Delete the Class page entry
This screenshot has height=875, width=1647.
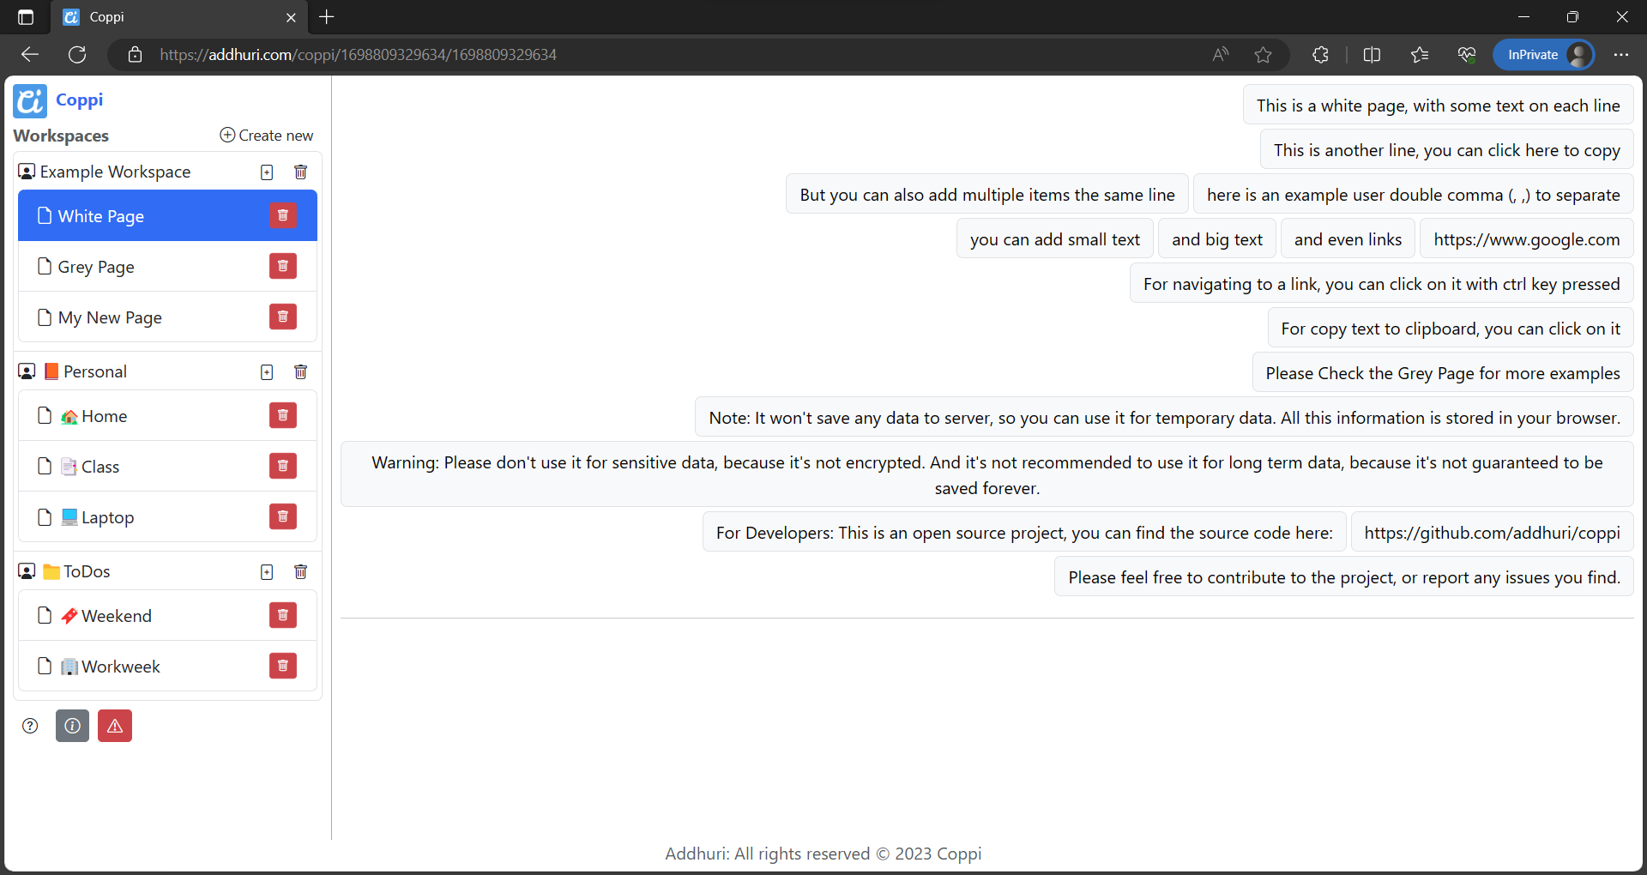[x=283, y=466]
